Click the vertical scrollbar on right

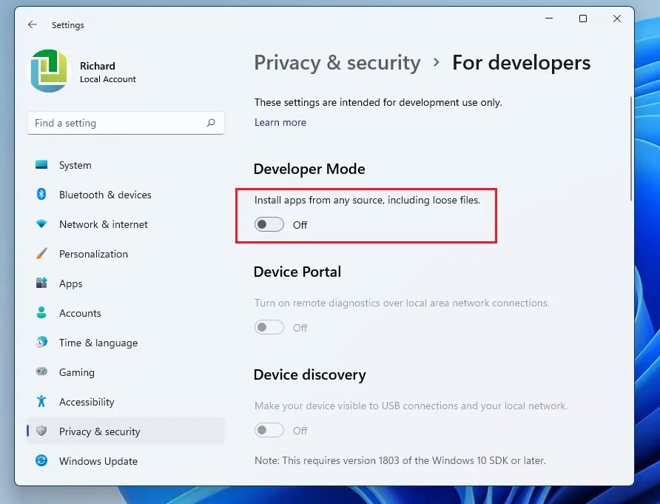[630, 149]
